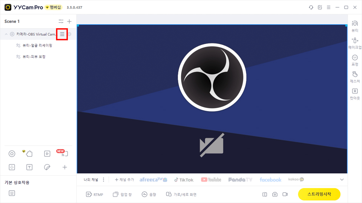
Task: Start recording with the video camera icon
Action: pos(285,194)
